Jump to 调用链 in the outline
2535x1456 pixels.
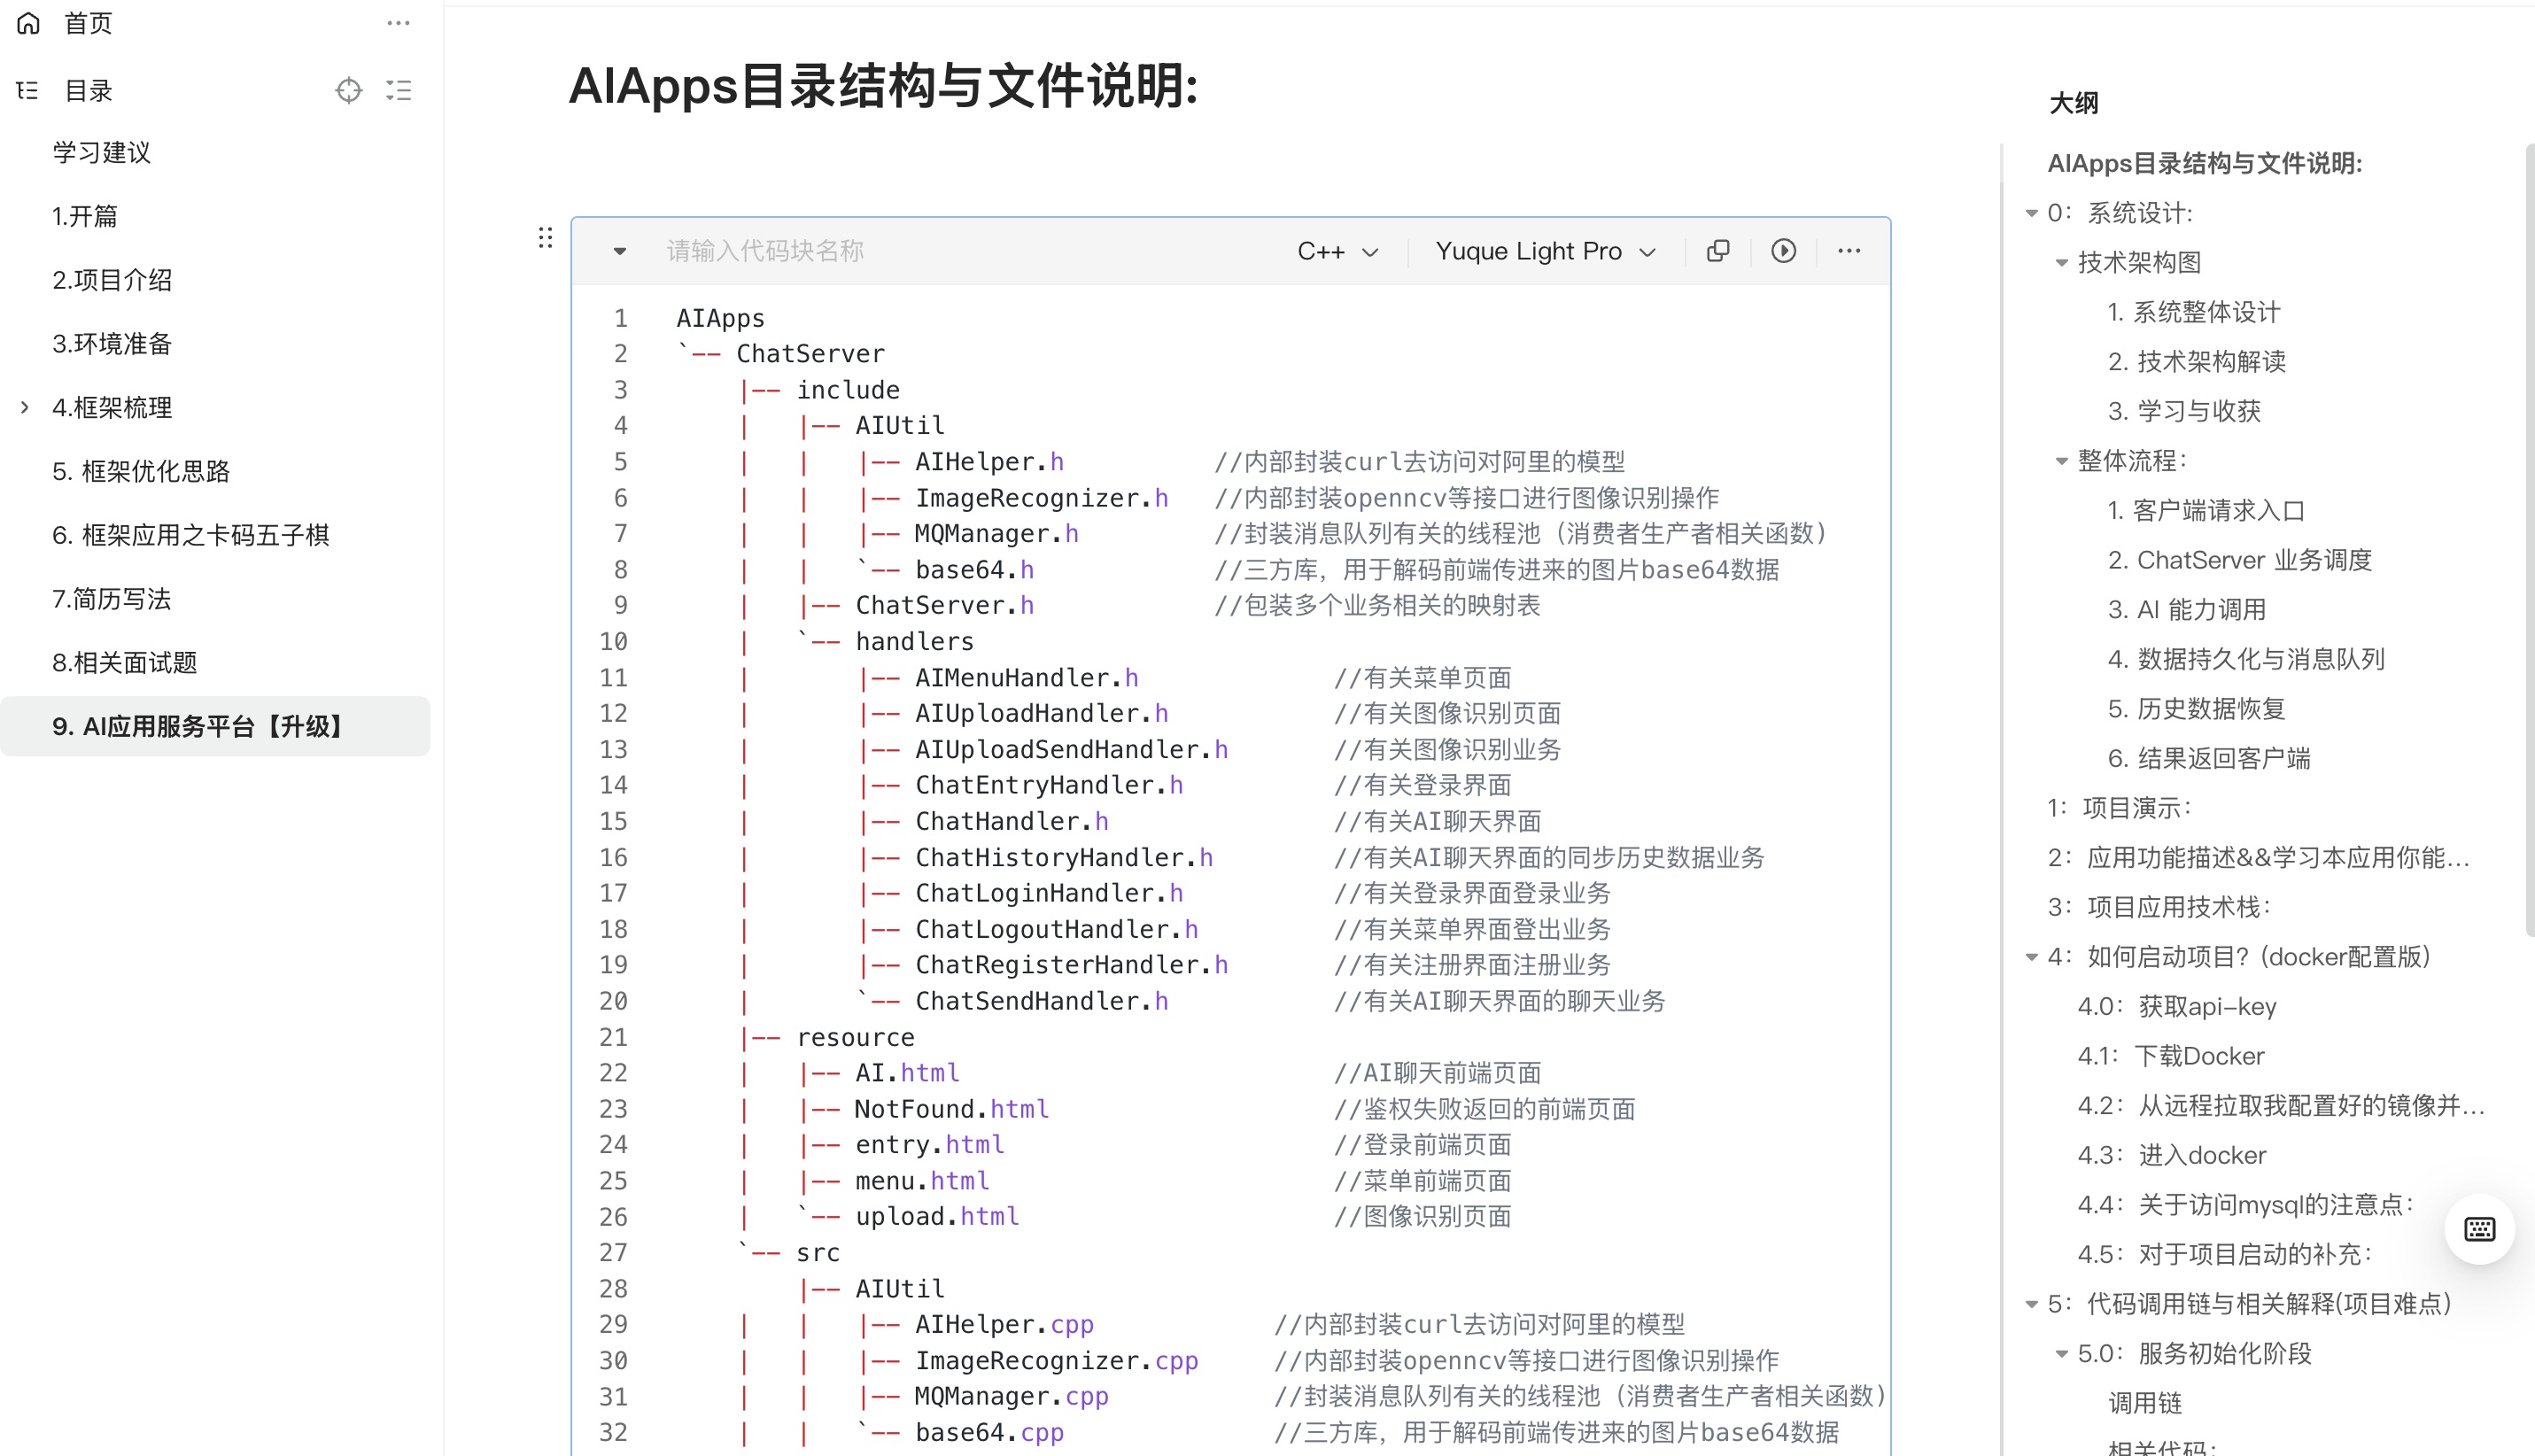pyautogui.click(x=2144, y=1403)
